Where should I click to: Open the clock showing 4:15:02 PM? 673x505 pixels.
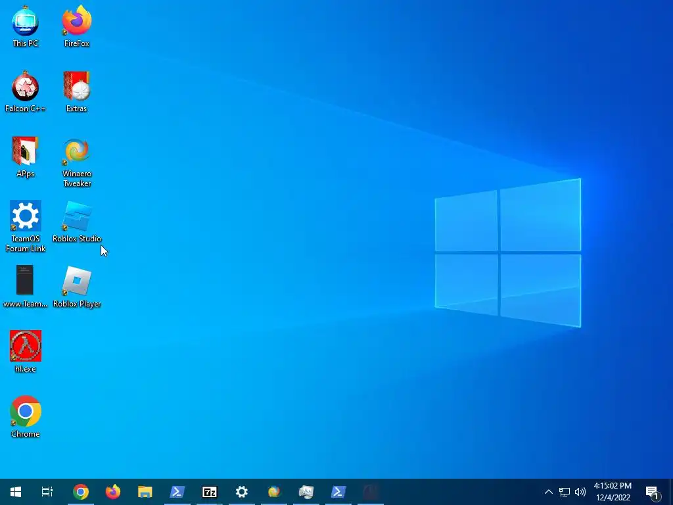click(613, 492)
